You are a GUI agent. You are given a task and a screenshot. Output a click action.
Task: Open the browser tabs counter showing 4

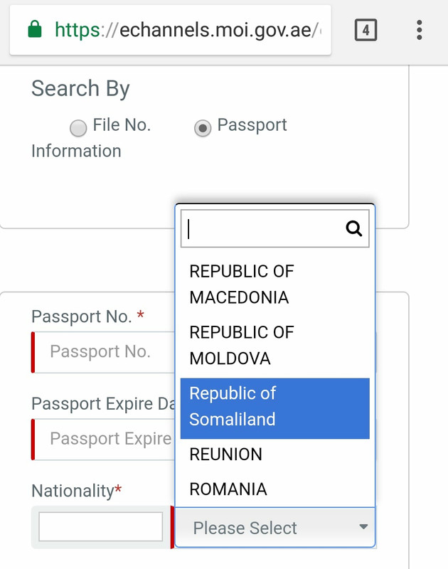[x=366, y=30]
